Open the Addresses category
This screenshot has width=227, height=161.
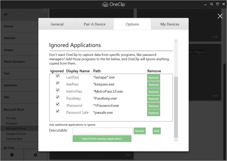click(x=19, y=85)
